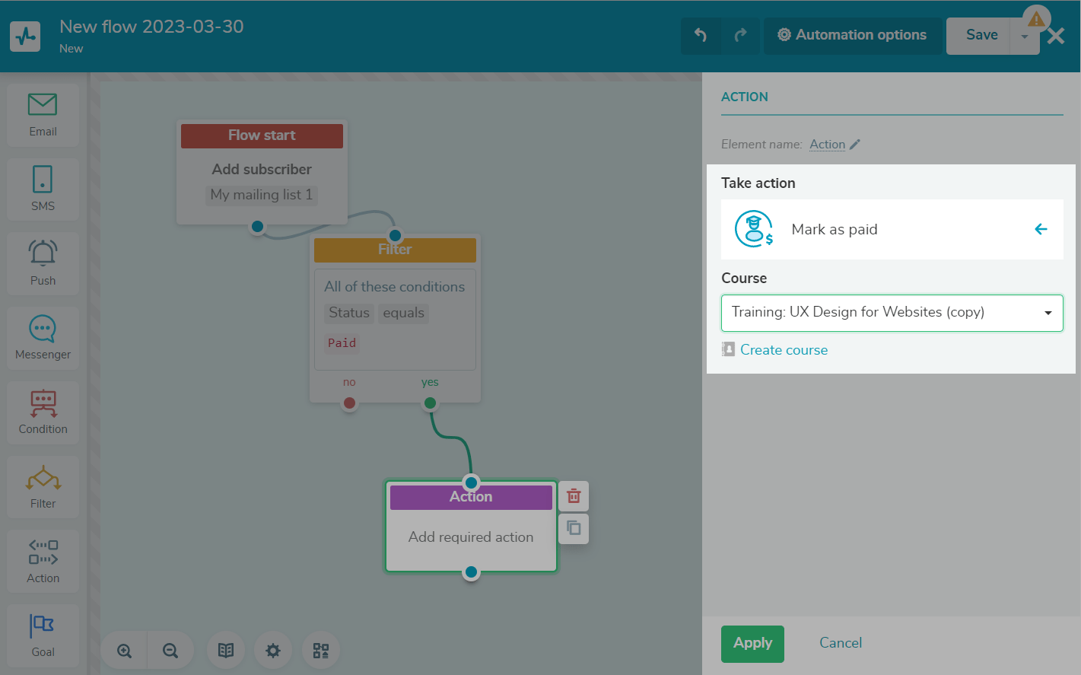Viewport: 1081px width, 675px height.
Task: Open Automation options
Action: (852, 35)
